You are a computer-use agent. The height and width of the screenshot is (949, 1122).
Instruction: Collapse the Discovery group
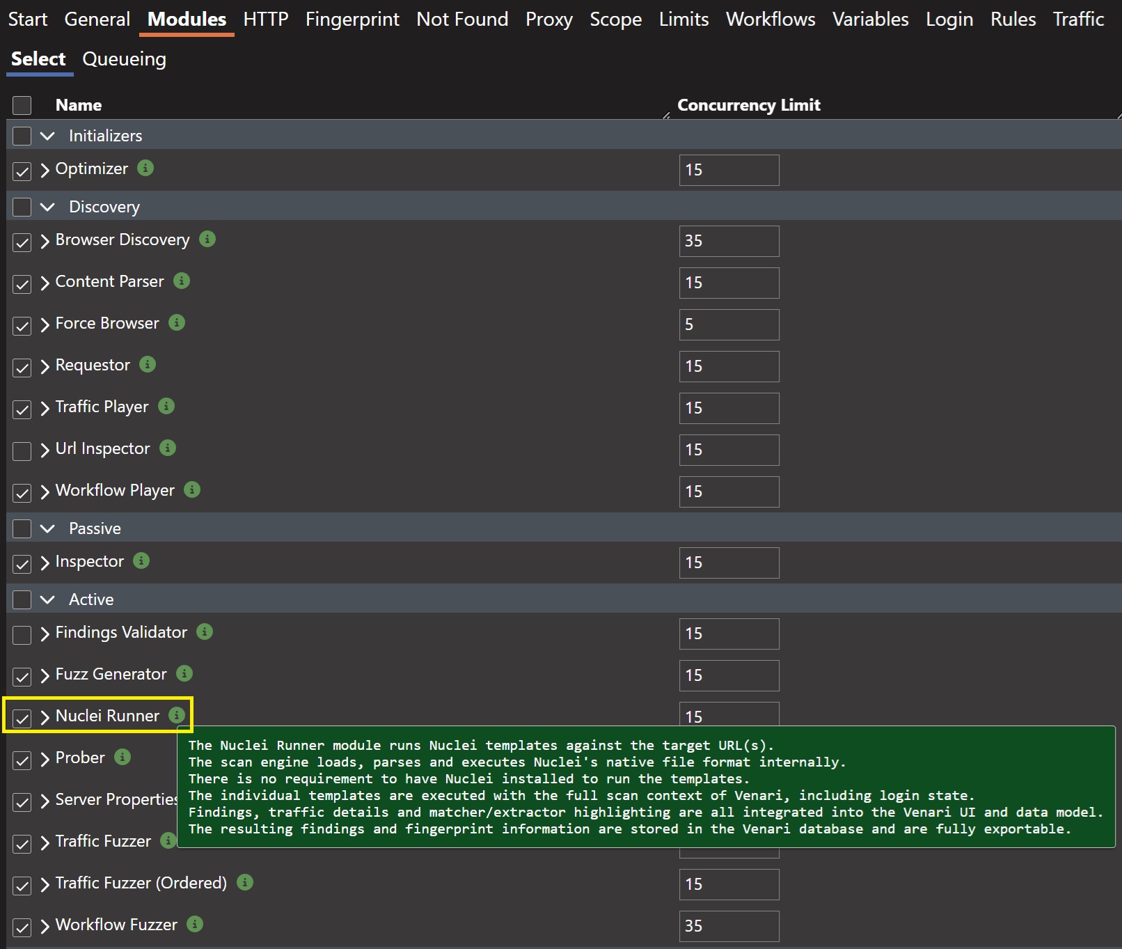click(47, 207)
